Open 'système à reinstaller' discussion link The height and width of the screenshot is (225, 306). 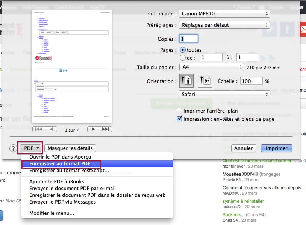tap(243, 201)
